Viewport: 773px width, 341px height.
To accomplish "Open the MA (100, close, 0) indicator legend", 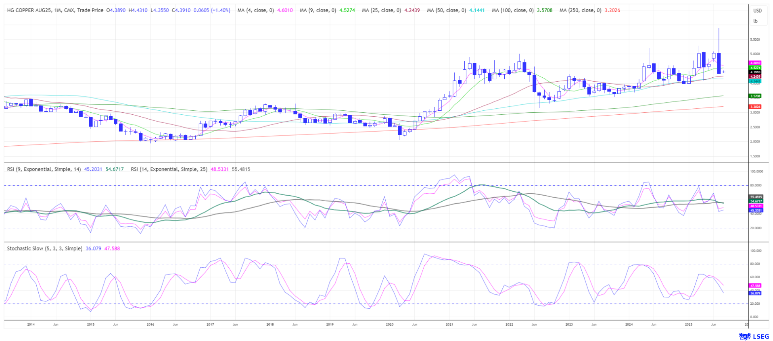I will pyautogui.click(x=512, y=10).
